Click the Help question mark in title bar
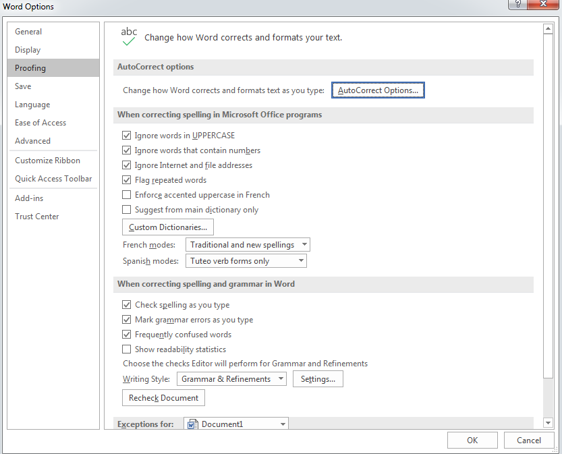The width and height of the screenshot is (562, 454). [516, 5]
